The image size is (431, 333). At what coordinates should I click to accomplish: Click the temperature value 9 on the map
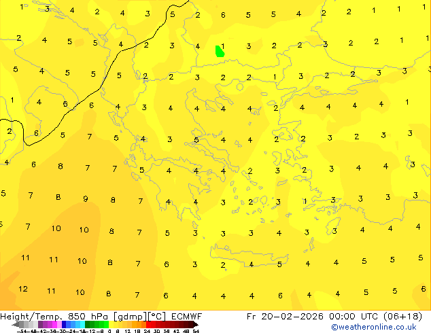click(86, 198)
